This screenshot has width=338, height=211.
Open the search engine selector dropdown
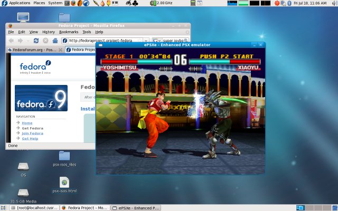point(157,41)
